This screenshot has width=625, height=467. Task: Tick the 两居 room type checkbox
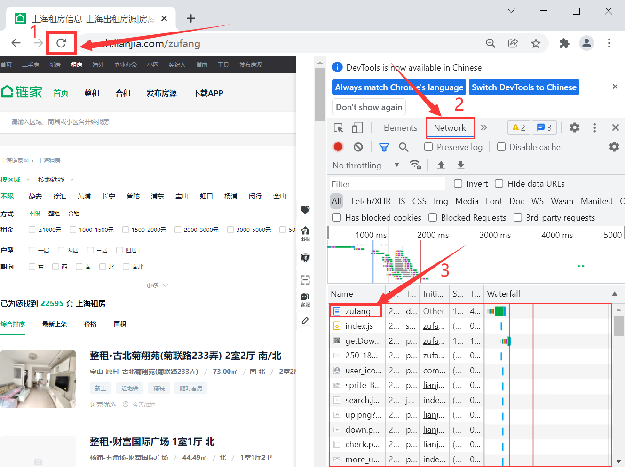click(x=61, y=250)
